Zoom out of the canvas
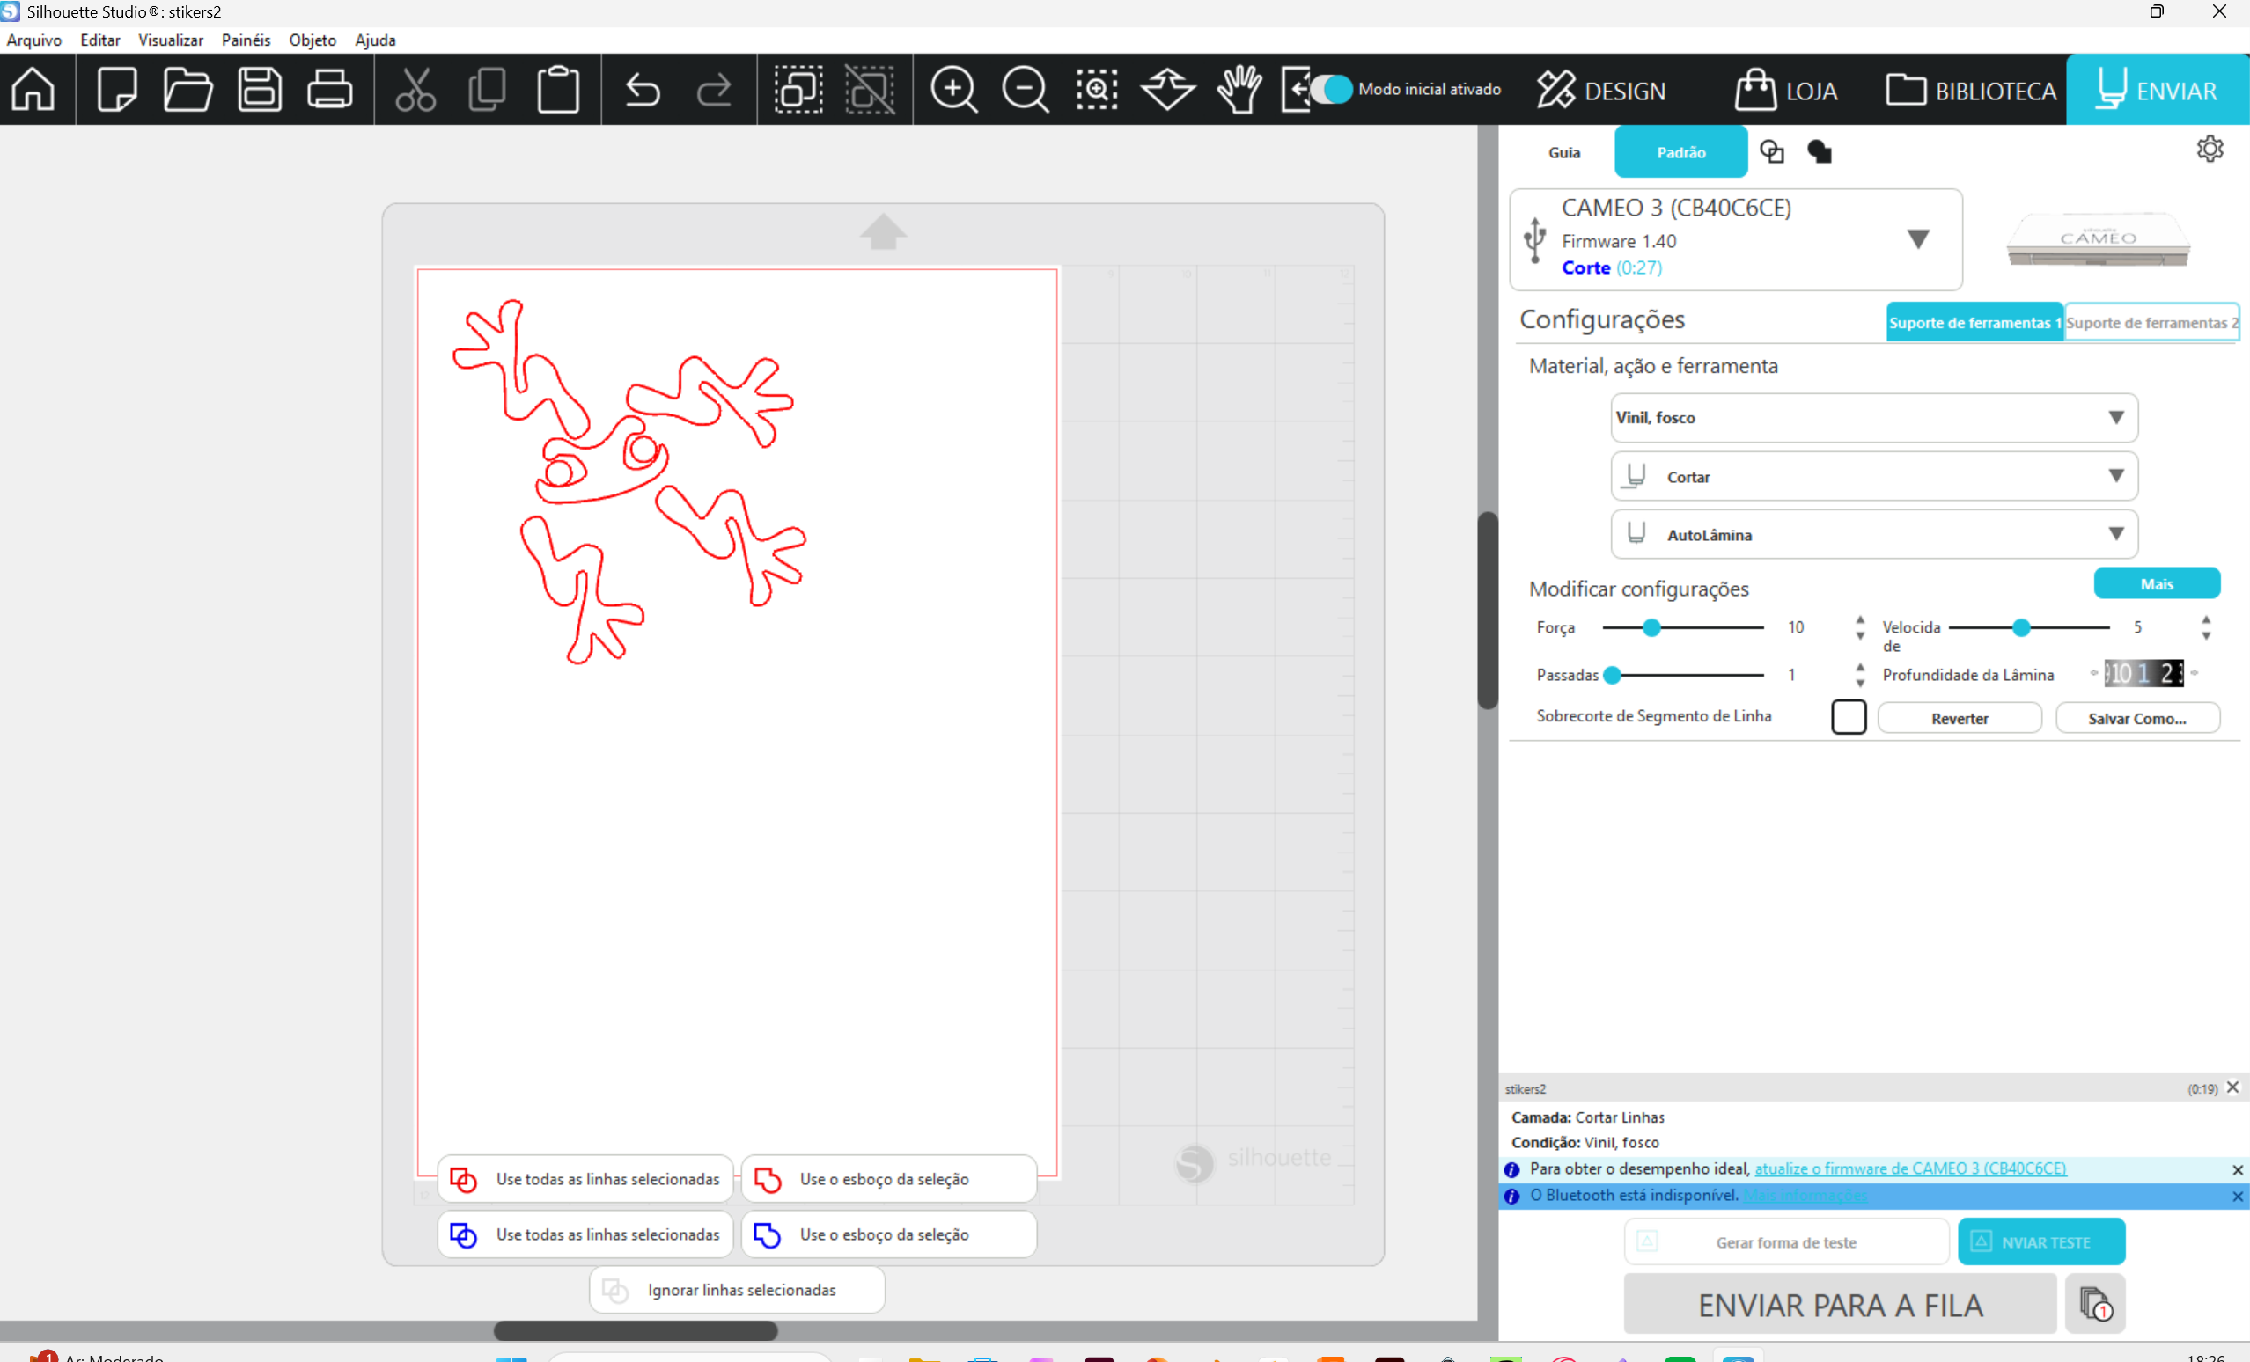This screenshot has height=1362, width=2250. pos(1026,90)
